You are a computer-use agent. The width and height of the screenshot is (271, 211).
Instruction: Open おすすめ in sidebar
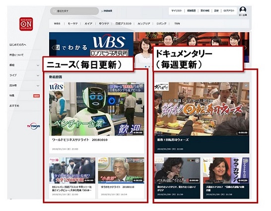point(14,106)
